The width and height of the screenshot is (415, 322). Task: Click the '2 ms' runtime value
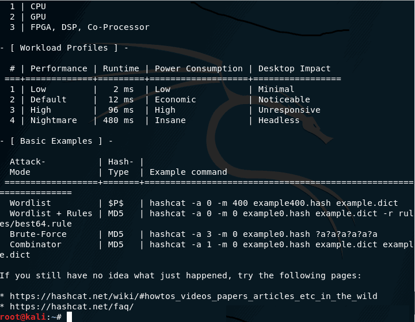124,89
